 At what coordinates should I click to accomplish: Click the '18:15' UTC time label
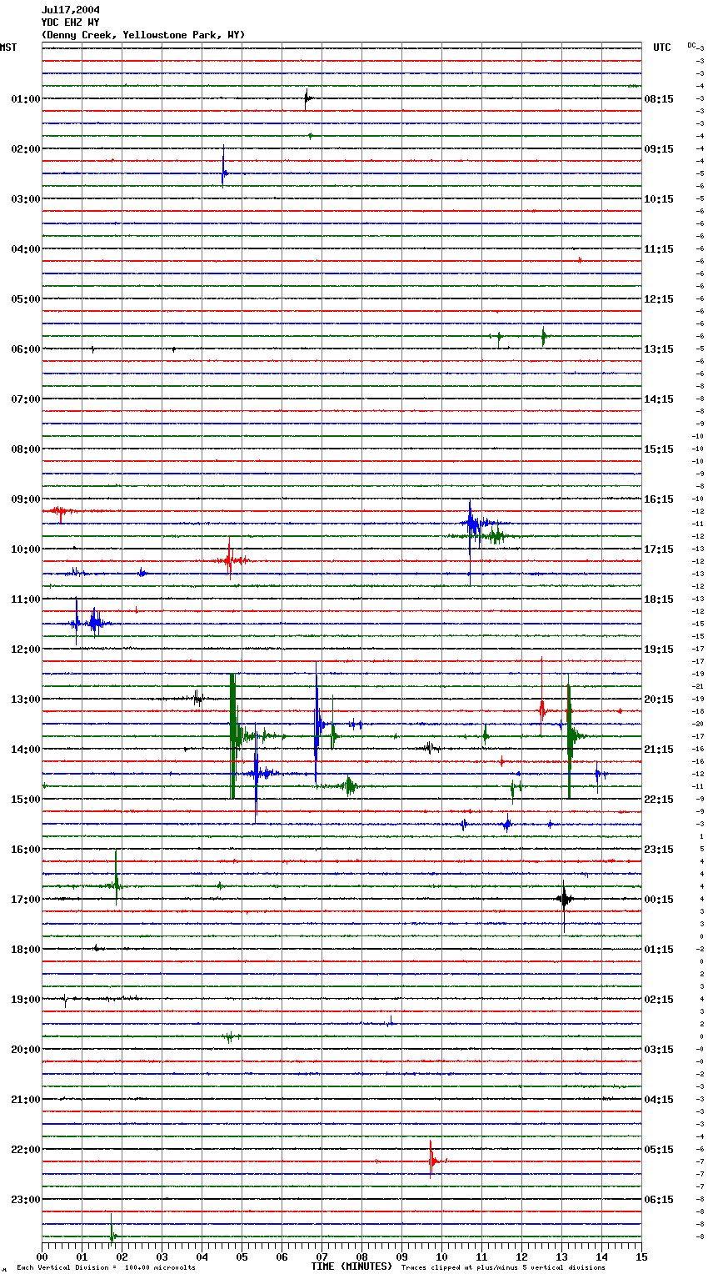click(x=659, y=599)
